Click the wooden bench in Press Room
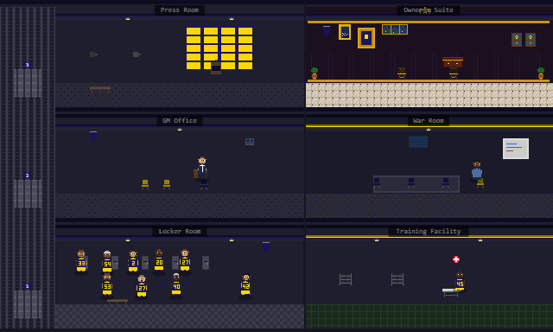This screenshot has width=553, height=332. pos(100,90)
